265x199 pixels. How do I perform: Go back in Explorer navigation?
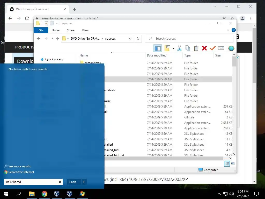tap(39, 39)
